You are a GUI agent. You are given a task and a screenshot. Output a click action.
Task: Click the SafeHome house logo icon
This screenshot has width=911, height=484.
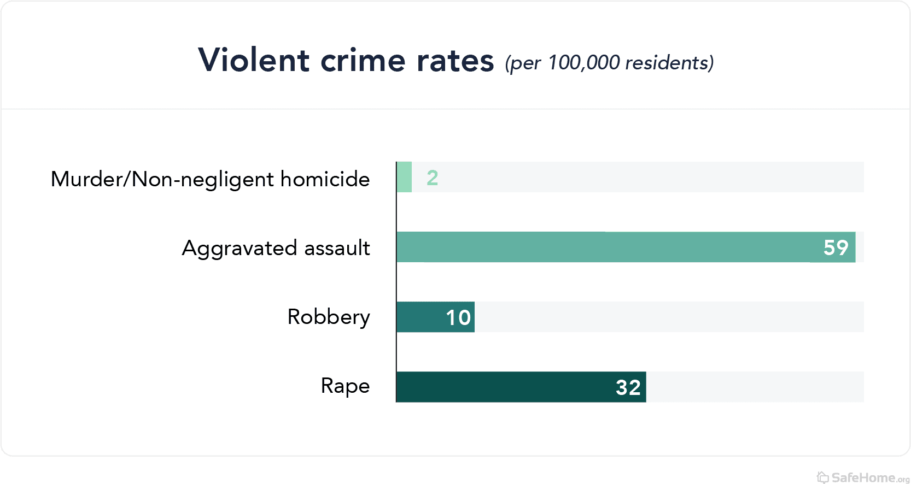coord(822,477)
